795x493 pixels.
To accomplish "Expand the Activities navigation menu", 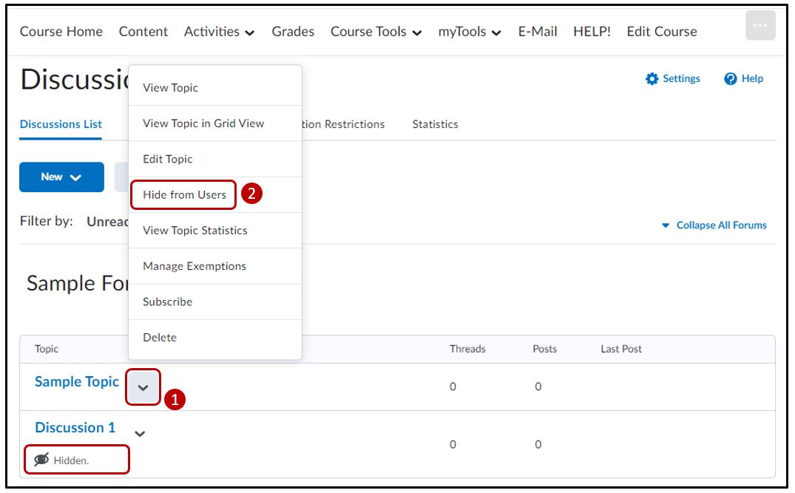I will pos(219,32).
